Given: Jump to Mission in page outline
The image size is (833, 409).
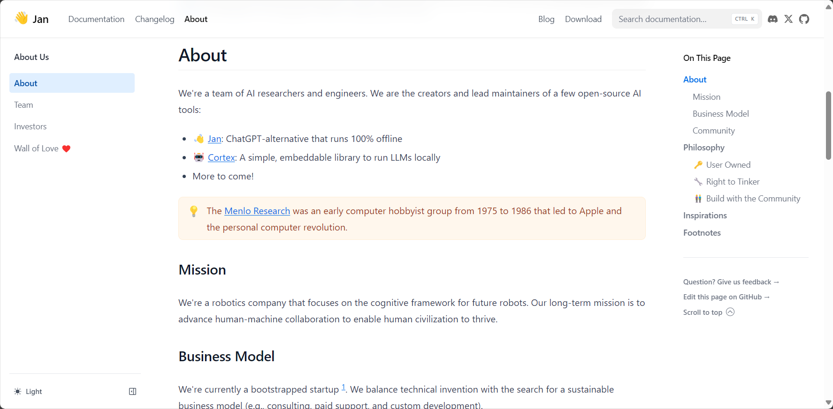Looking at the screenshot, I should [x=706, y=97].
